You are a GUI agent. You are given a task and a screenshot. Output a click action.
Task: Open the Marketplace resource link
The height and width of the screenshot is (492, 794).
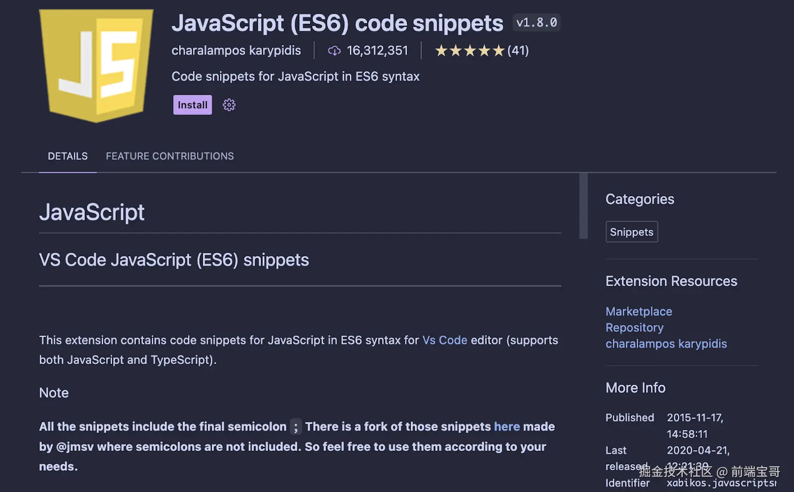coord(639,311)
